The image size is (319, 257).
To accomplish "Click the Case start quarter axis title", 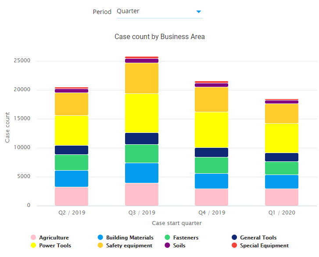I will pyautogui.click(x=177, y=223).
